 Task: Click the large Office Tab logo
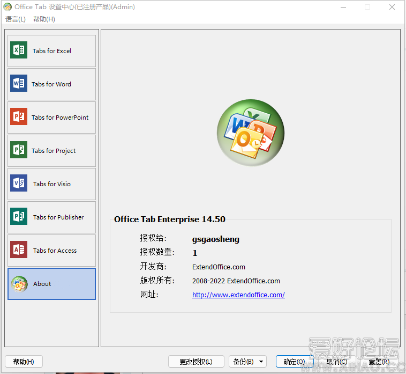click(251, 133)
